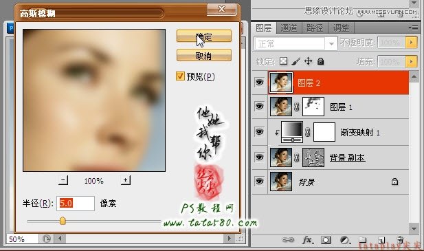Viewport: 424px width, 251px height.
Task: Click the 确定 button in Gaussian Blur dialog
Action: click(204, 36)
